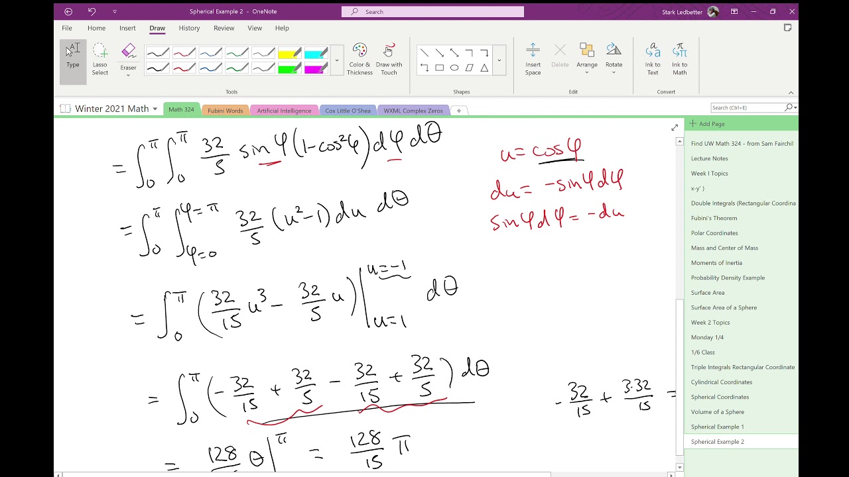849x477 pixels.
Task: Switch to the History tab
Action: [x=189, y=28]
